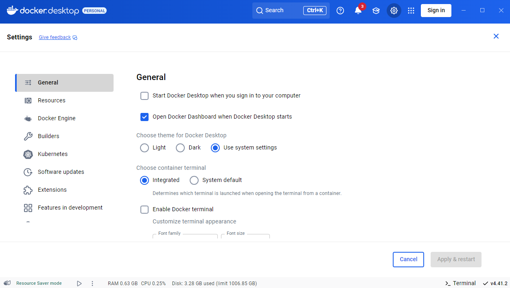The width and height of the screenshot is (510, 288).
Task: Click the Resource Saver mode whale icon
Action: [7, 283]
